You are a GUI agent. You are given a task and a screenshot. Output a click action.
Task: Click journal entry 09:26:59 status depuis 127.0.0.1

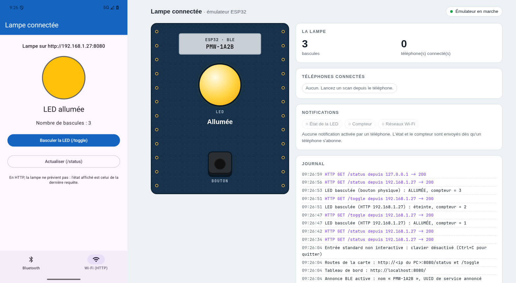coord(399,174)
